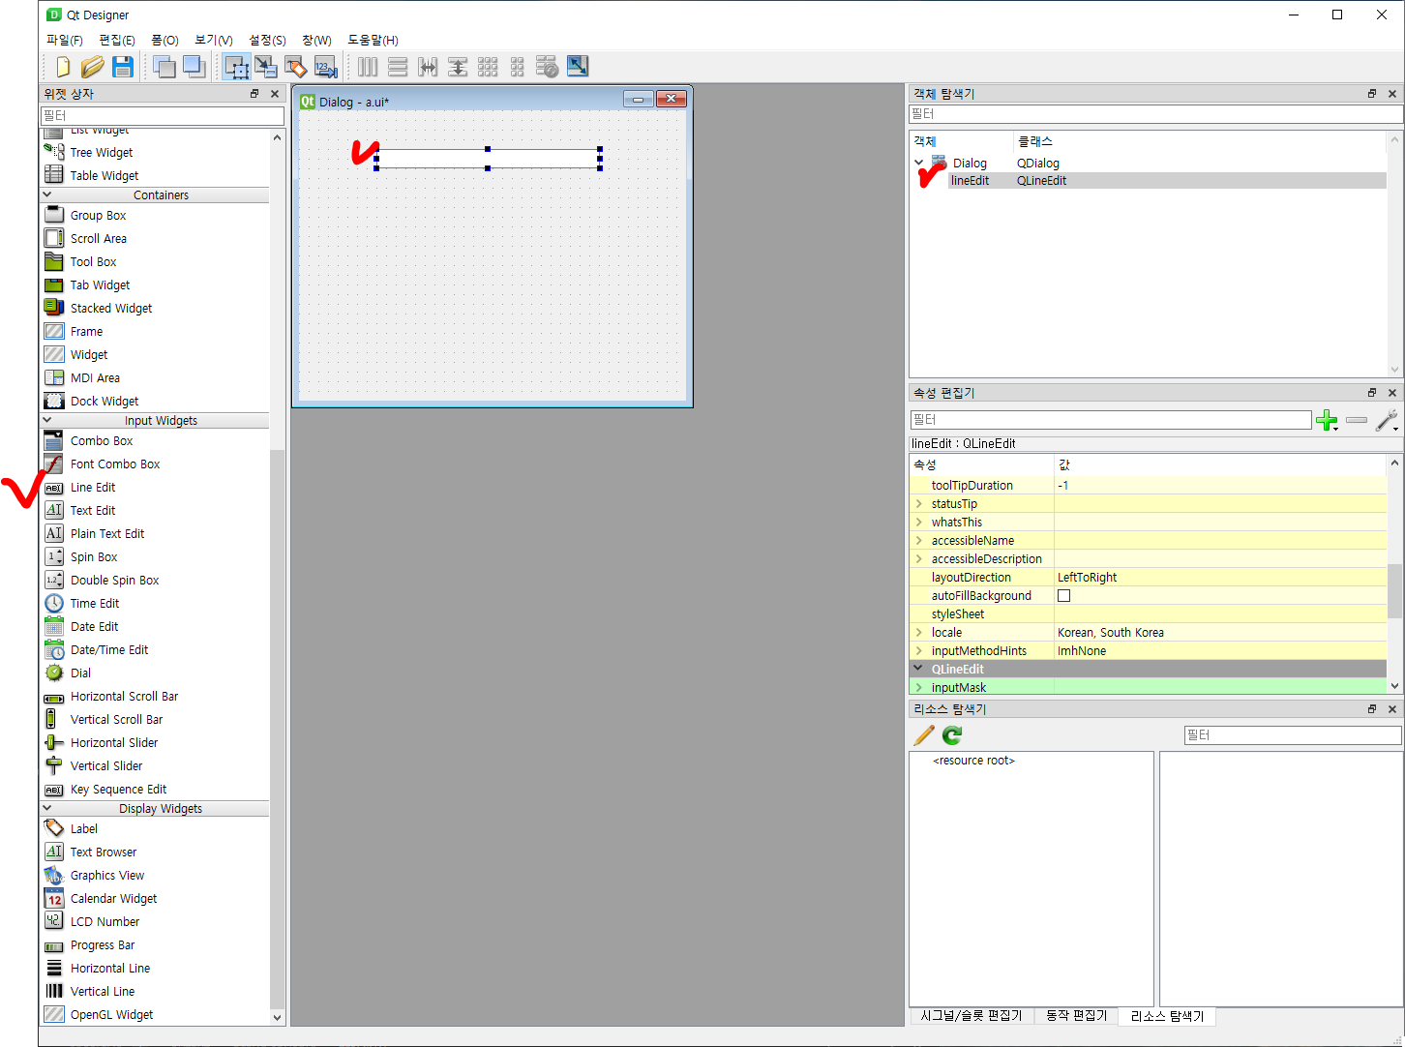1405x1047 pixels.
Task: Click the Break Layout toolbar icon
Action: tap(548, 67)
